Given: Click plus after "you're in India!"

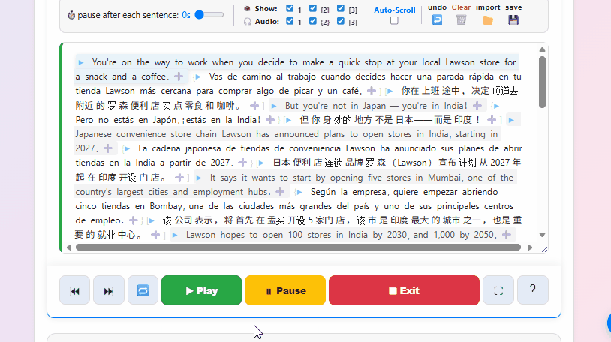Looking at the screenshot, I should point(477,105).
